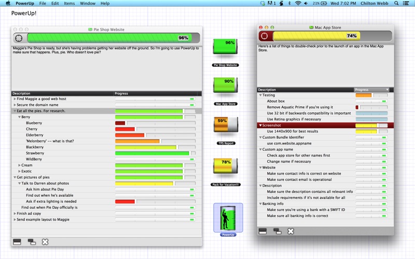Open Spotlight search in menu bar

point(396,3)
